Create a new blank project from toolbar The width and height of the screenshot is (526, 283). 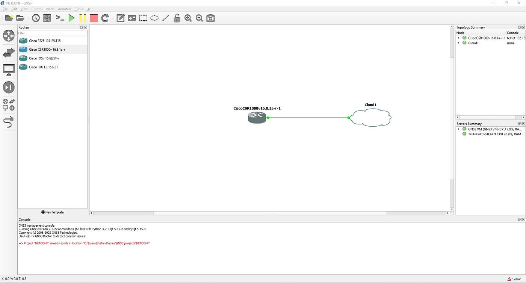pyautogui.click(x=9, y=18)
